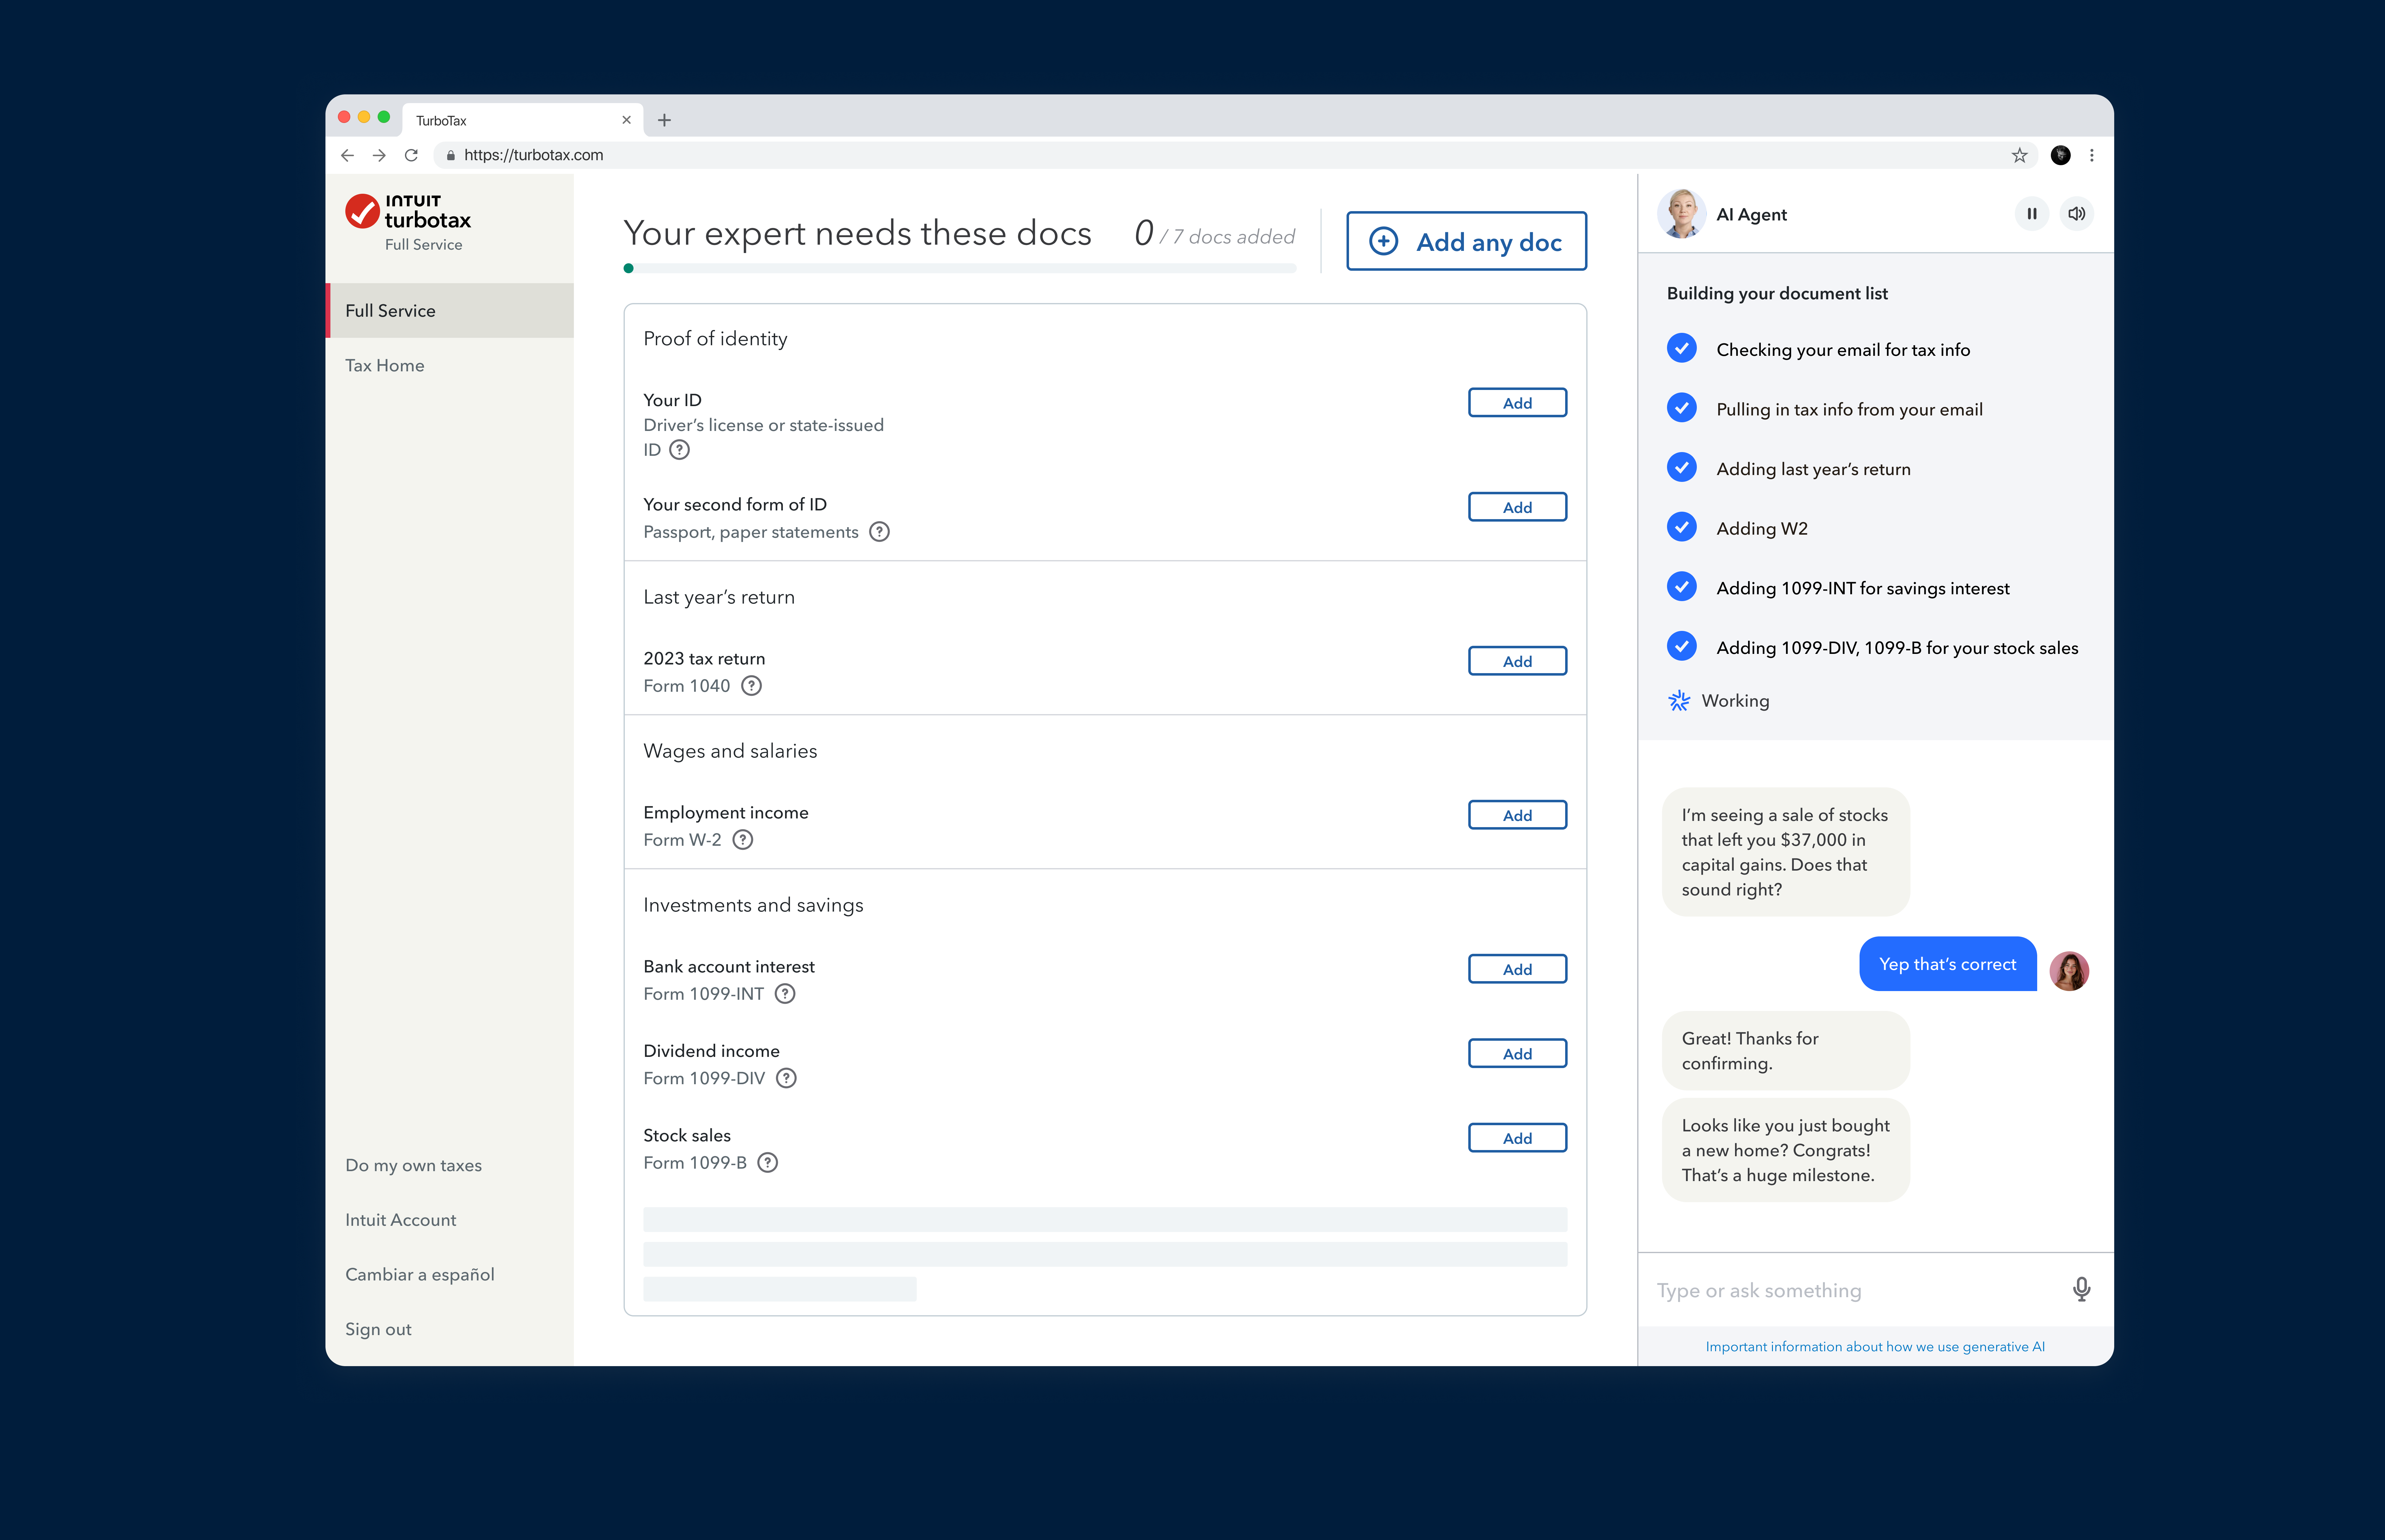Click the AI Agent avatar
This screenshot has width=2385, height=1540.
[x=1682, y=214]
